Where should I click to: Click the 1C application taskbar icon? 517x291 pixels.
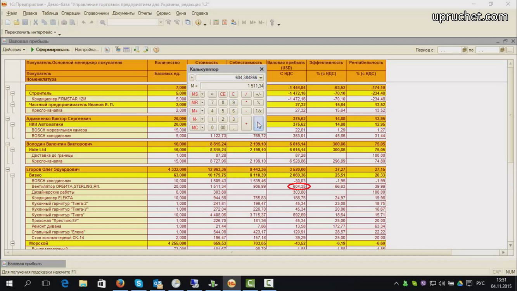point(232,284)
